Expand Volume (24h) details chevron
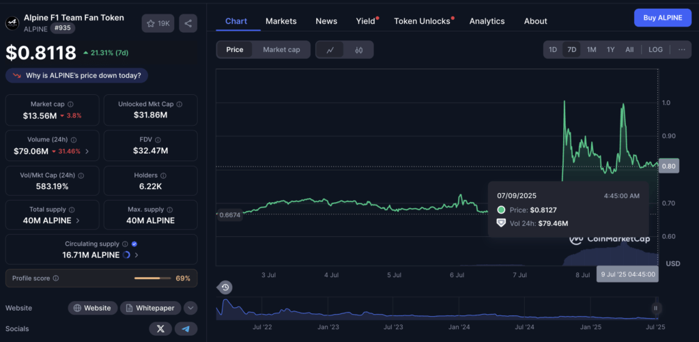 pyautogui.click(x=87, y=151)
